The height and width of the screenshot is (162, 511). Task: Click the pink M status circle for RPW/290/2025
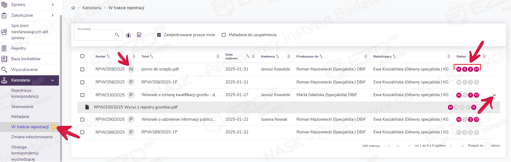tap(459, 119)
